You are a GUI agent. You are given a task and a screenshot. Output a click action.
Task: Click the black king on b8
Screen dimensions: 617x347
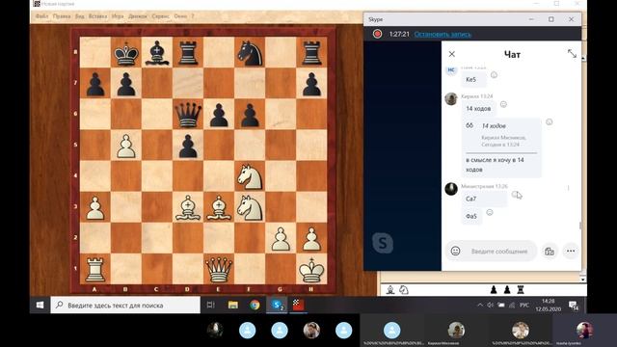pos(126,53)
